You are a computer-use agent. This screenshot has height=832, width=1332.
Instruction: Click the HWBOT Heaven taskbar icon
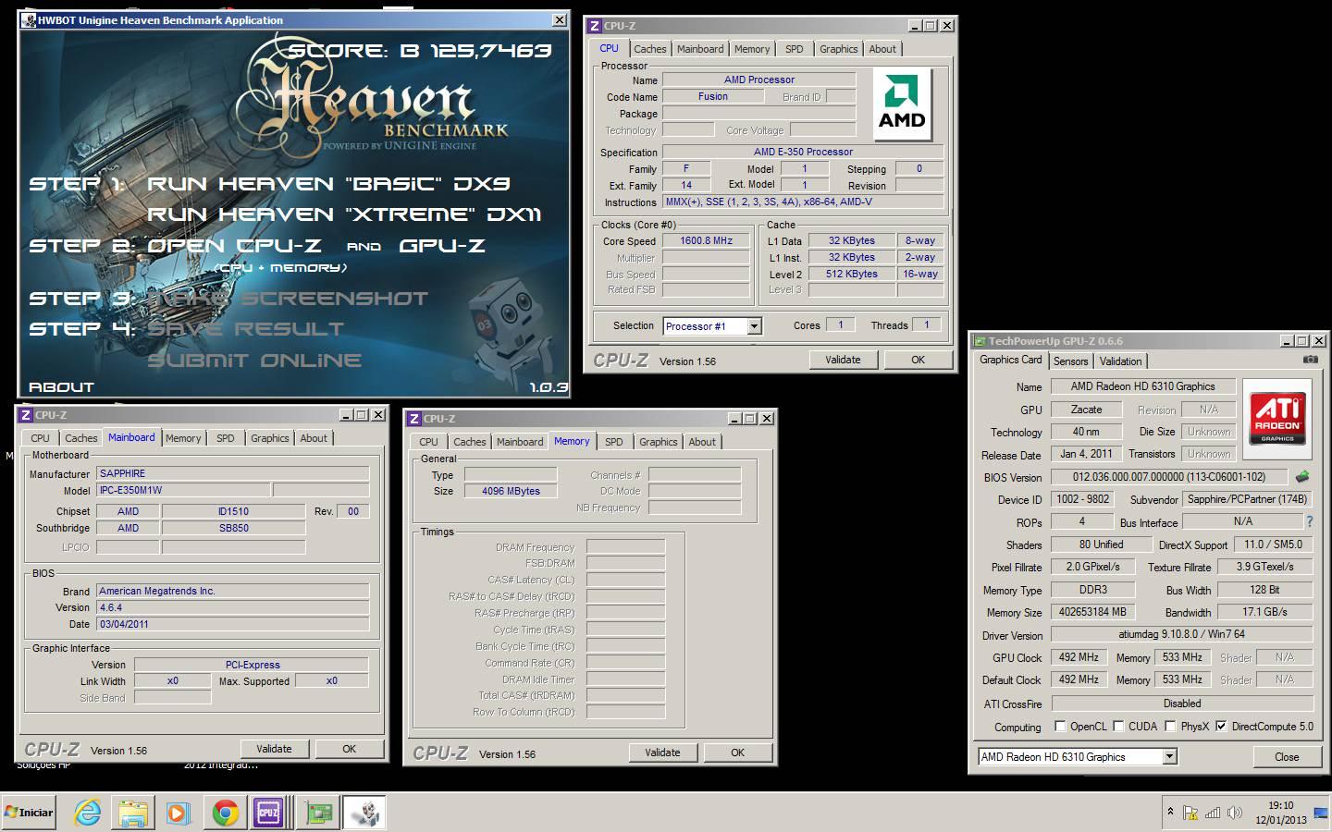tap(364, 813)
